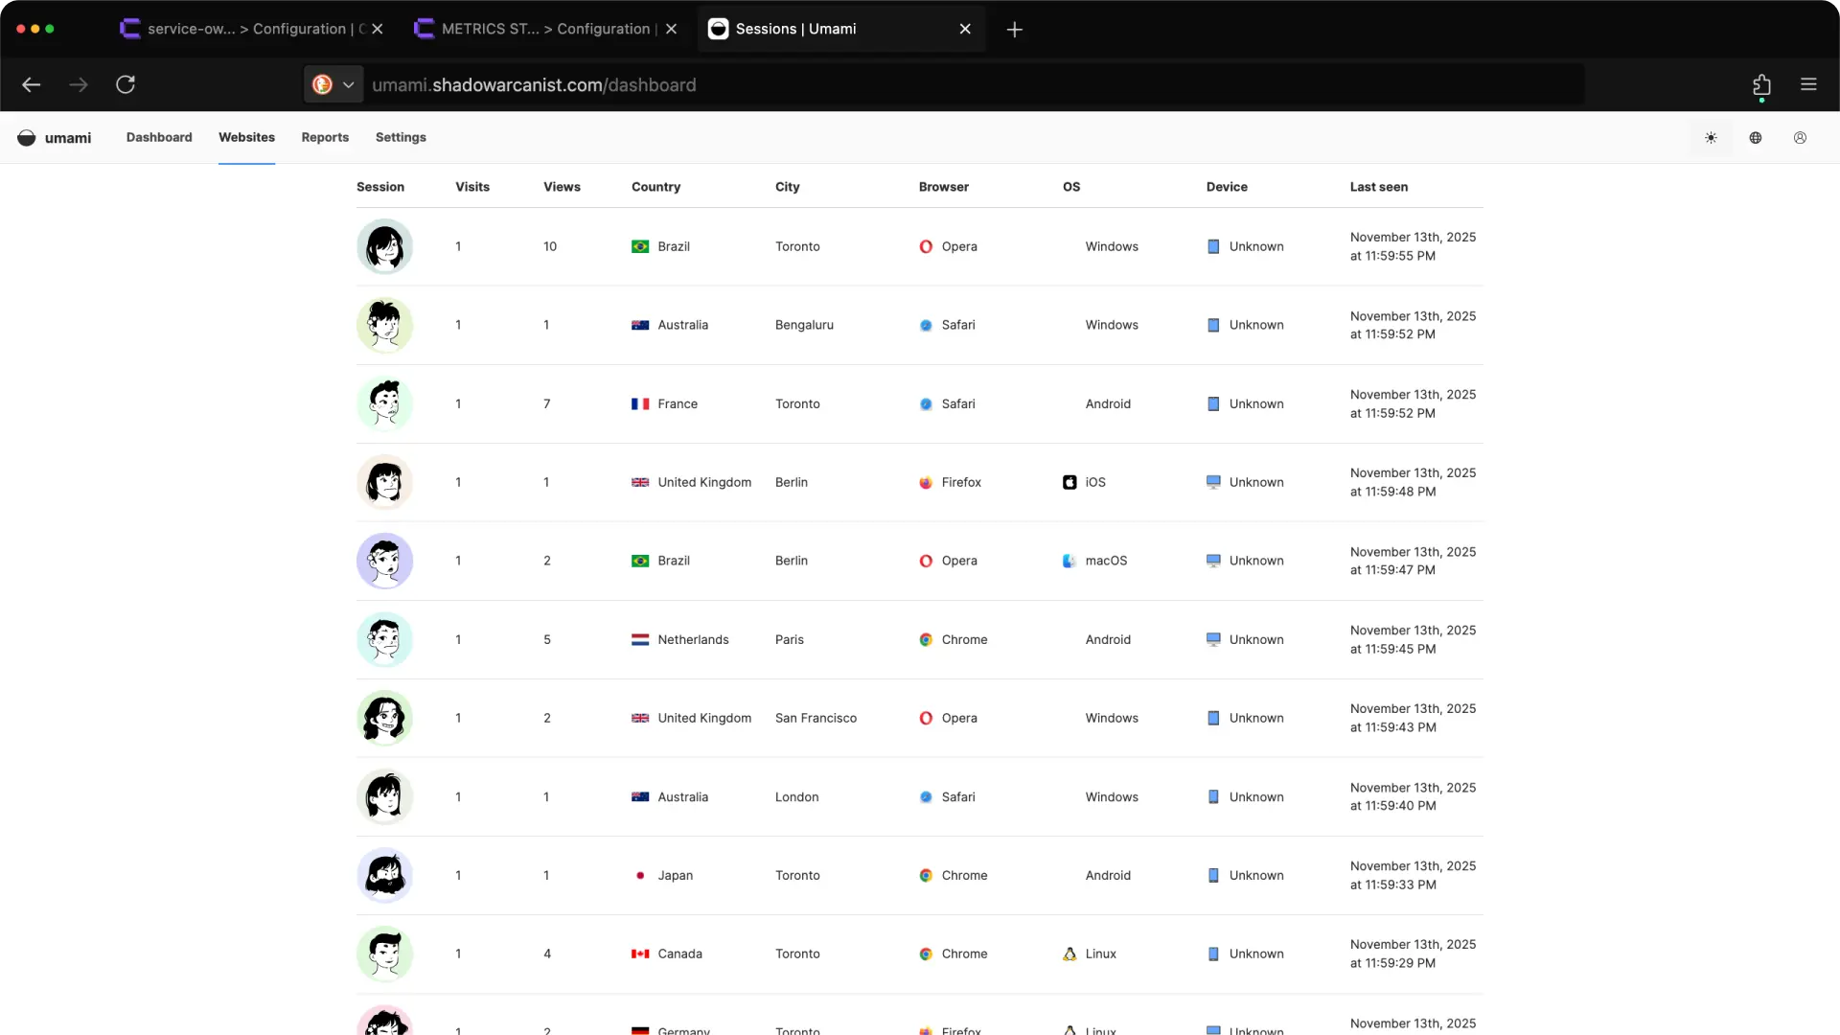1840x1035 pixels.
Task: Open the first Brazil Toronto session avatar
Action: pyautogui.click(x=385, y=247)
